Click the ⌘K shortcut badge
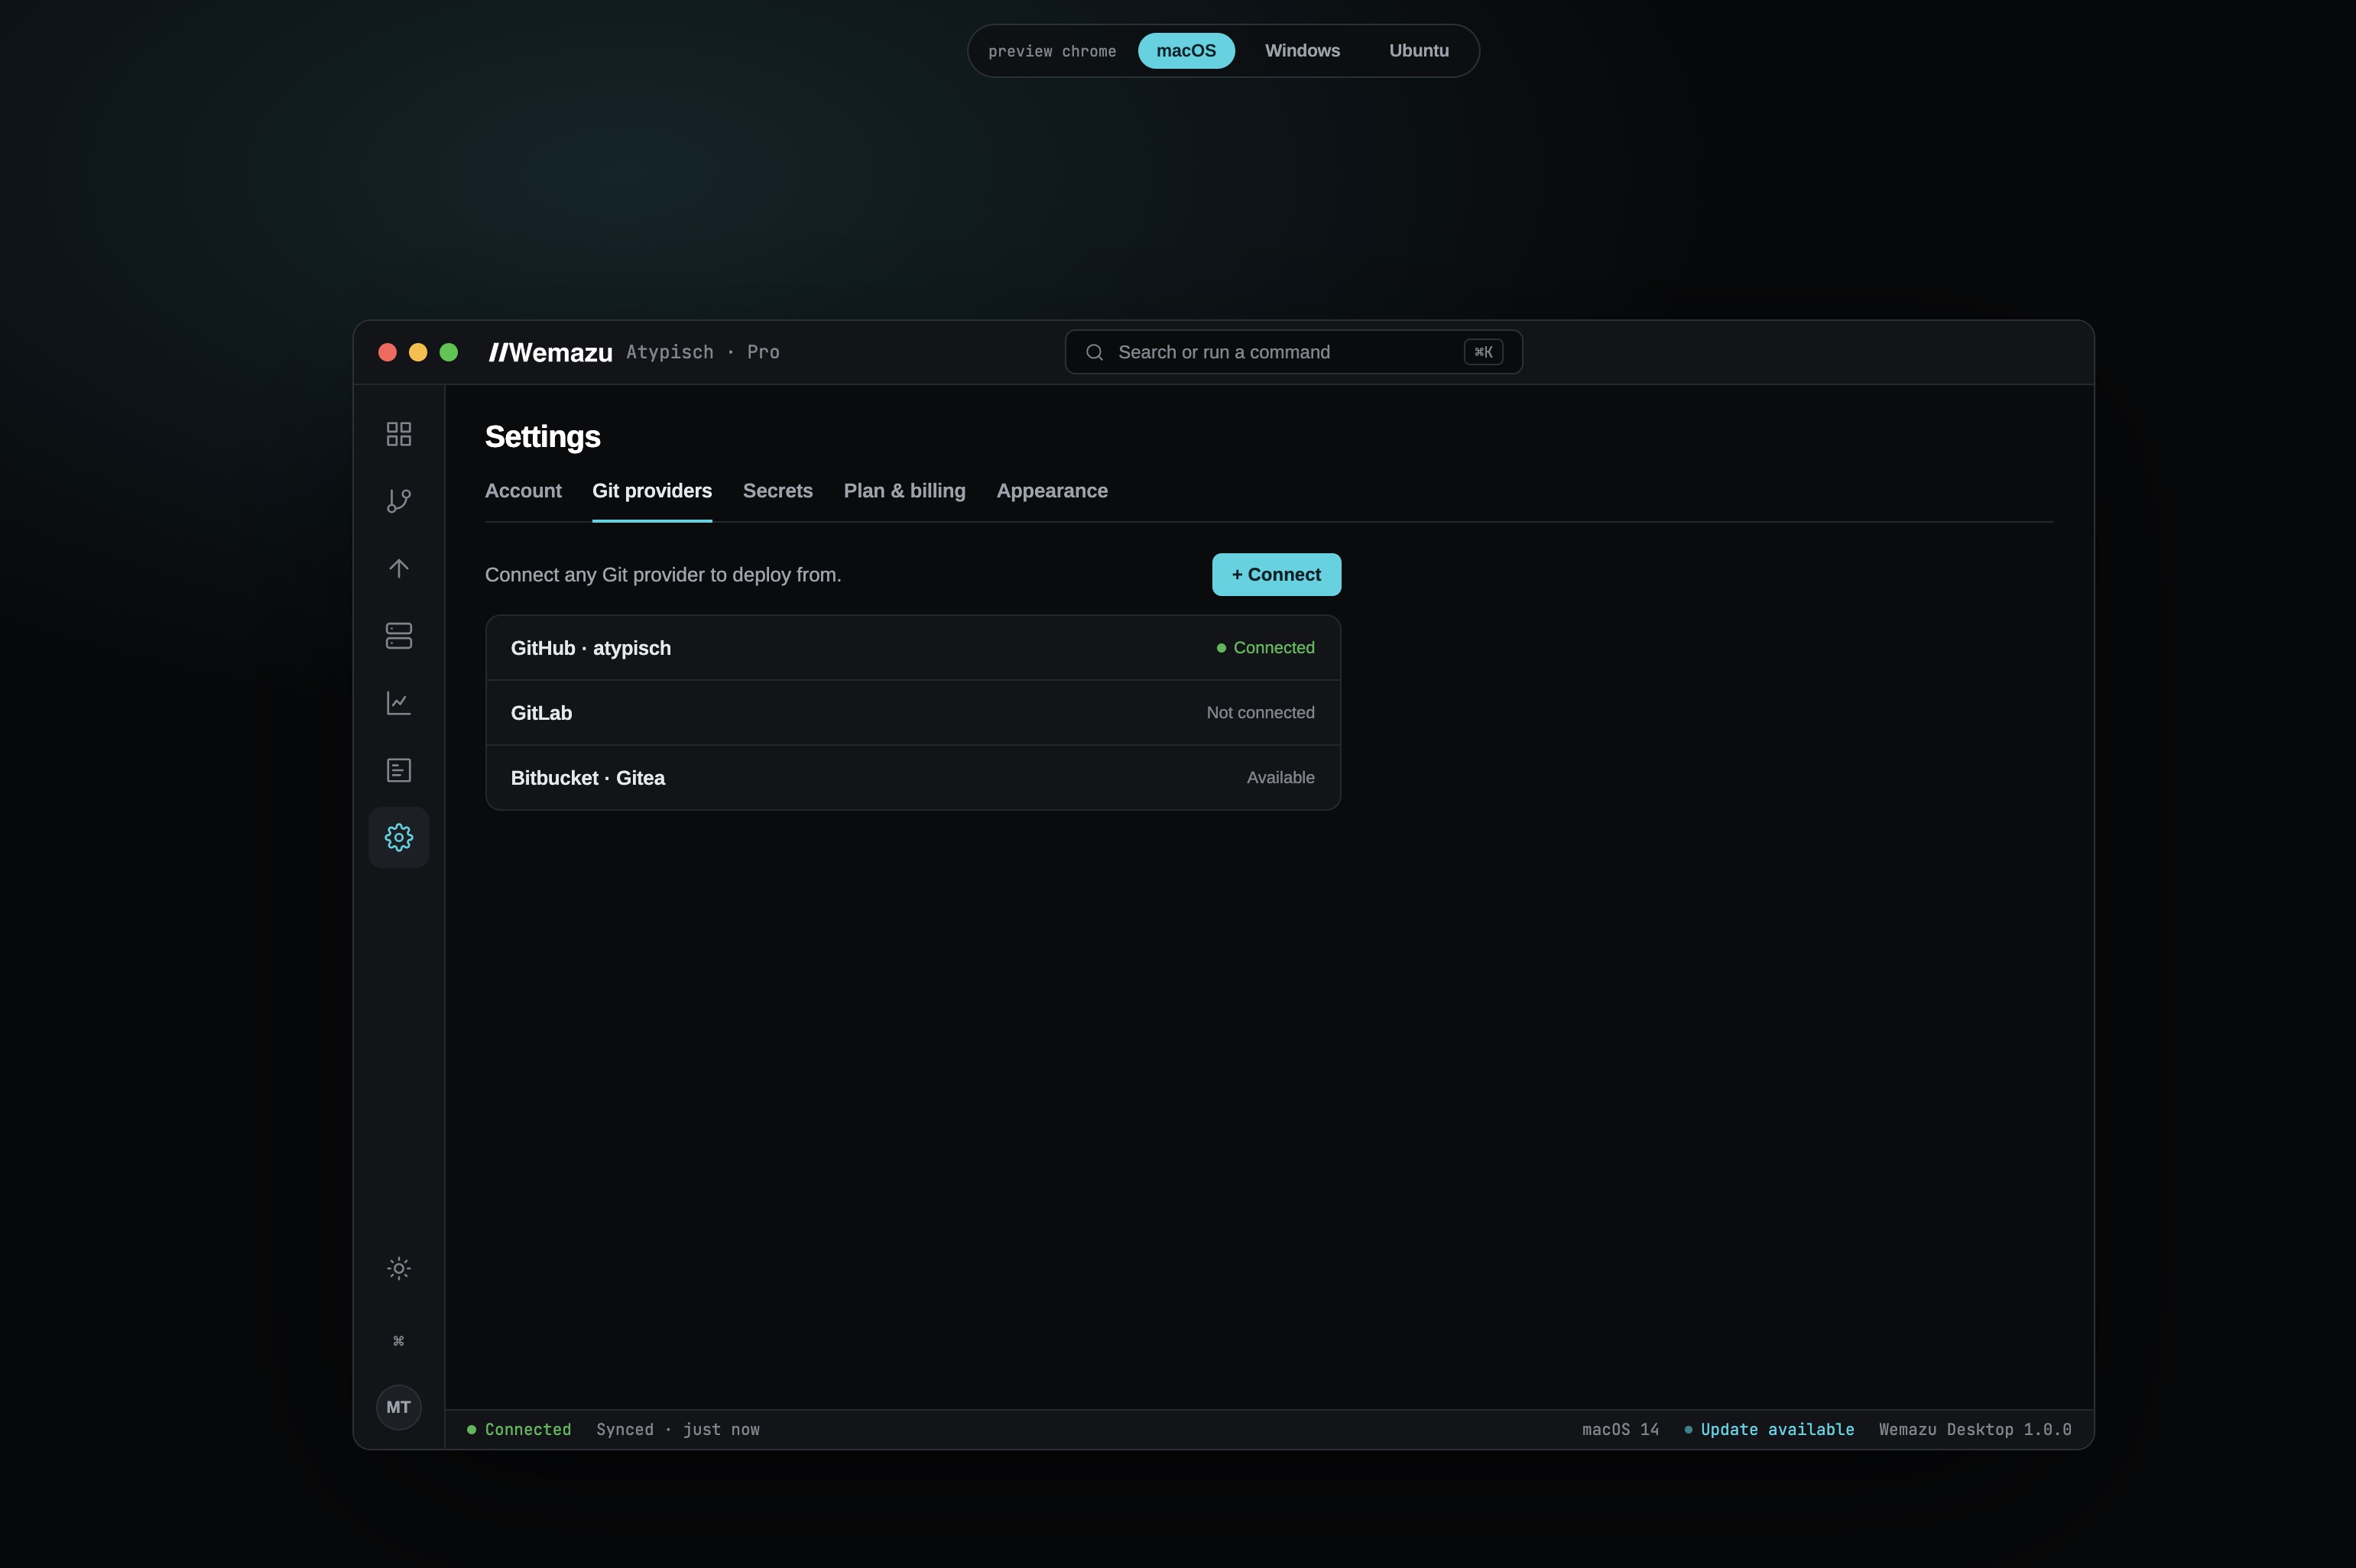 1483,352
